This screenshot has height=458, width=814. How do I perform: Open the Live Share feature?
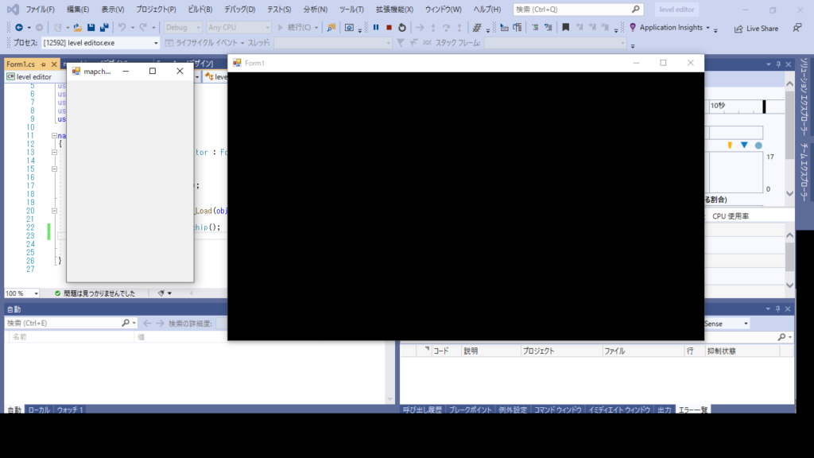(756, 28)
